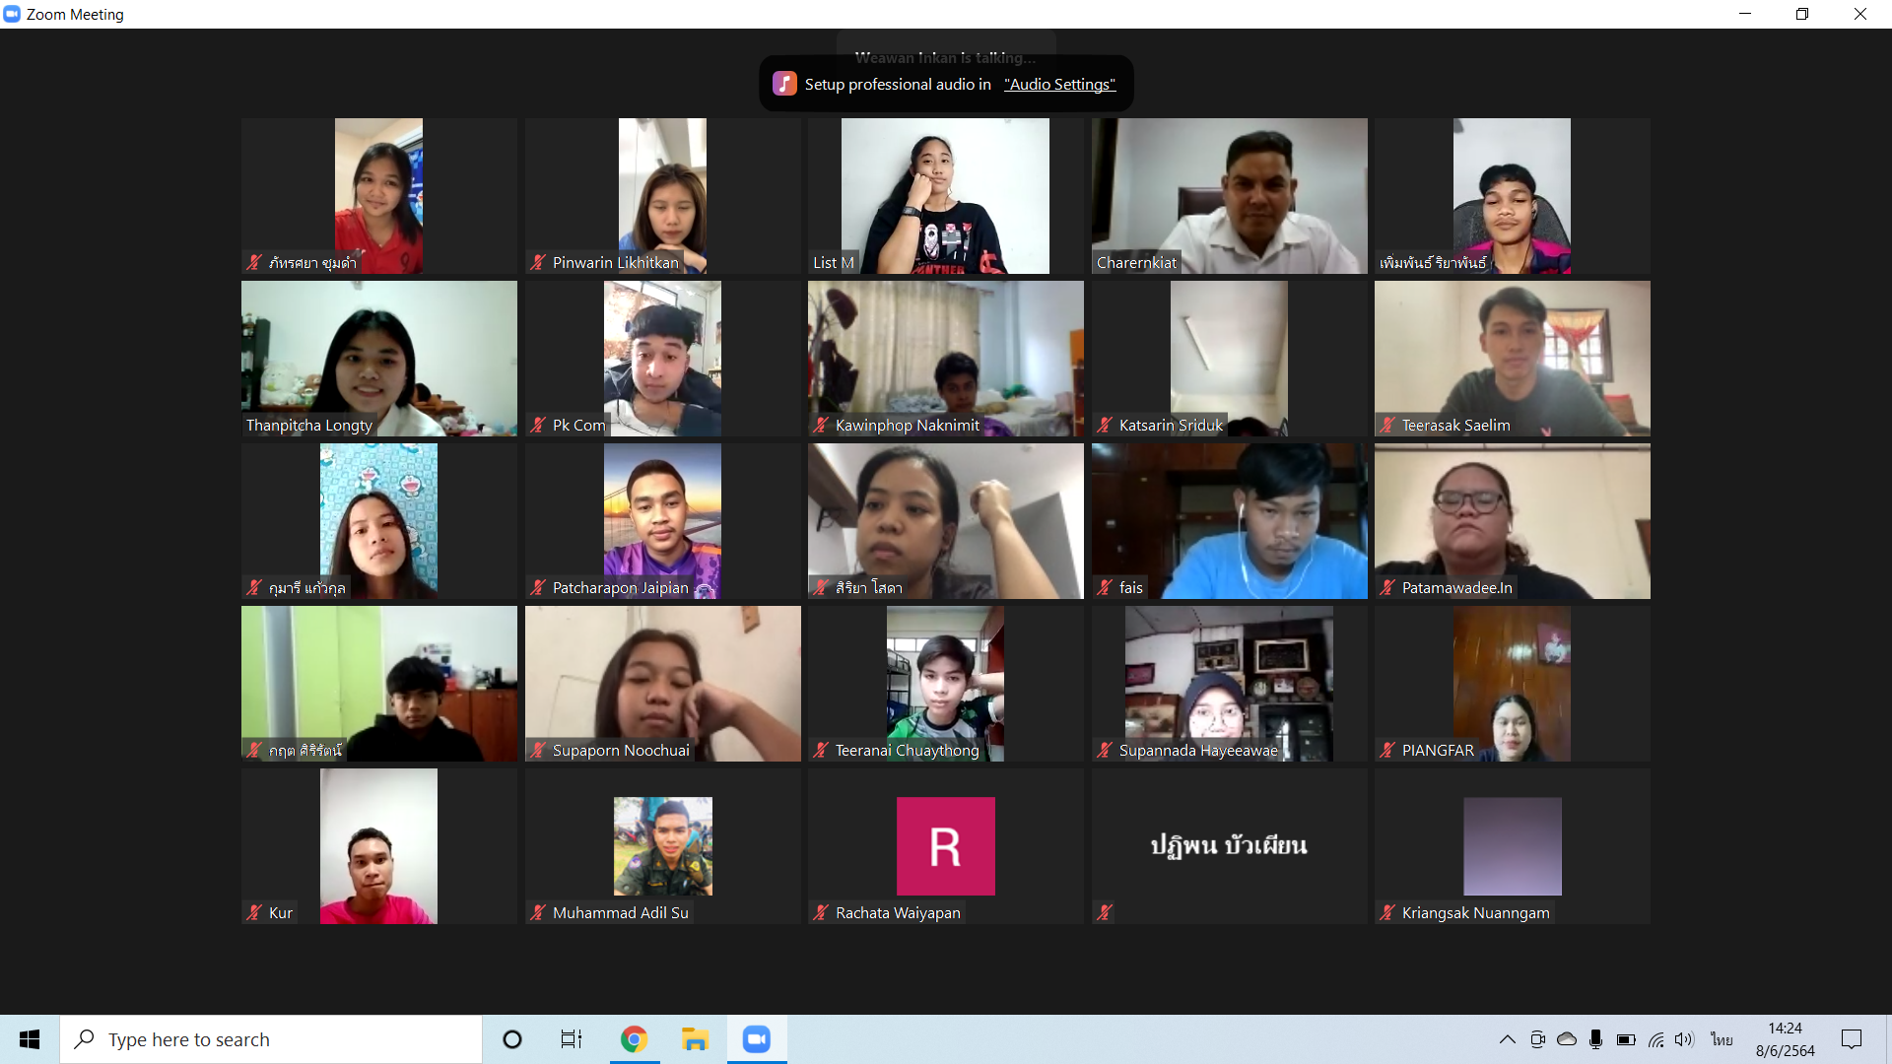Open the Task View taskbar button
The width and height of the screenshot is (1892, 1064).
click(572, 1039)
